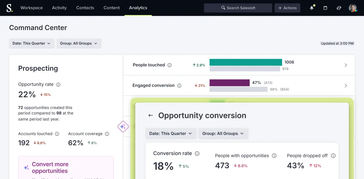The height and width of the screenshot is (179, 364).
Task: Click the purple Engaged conversion bar
Action: pos(230,83)
